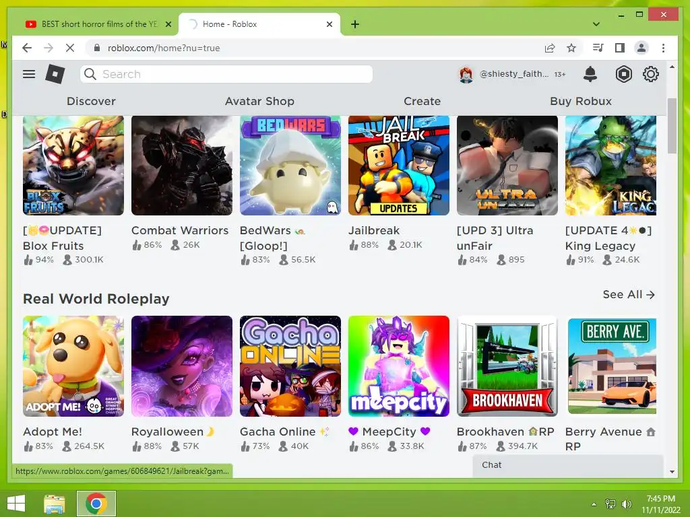The height and width of the screenshot is (517, 690).
Task: Go to the Create menu item
Action: [x=422, y=101]
